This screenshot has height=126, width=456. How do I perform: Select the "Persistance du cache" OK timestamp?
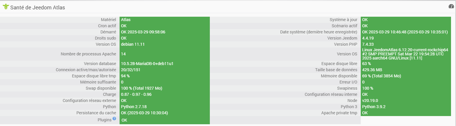click(144, 113)
